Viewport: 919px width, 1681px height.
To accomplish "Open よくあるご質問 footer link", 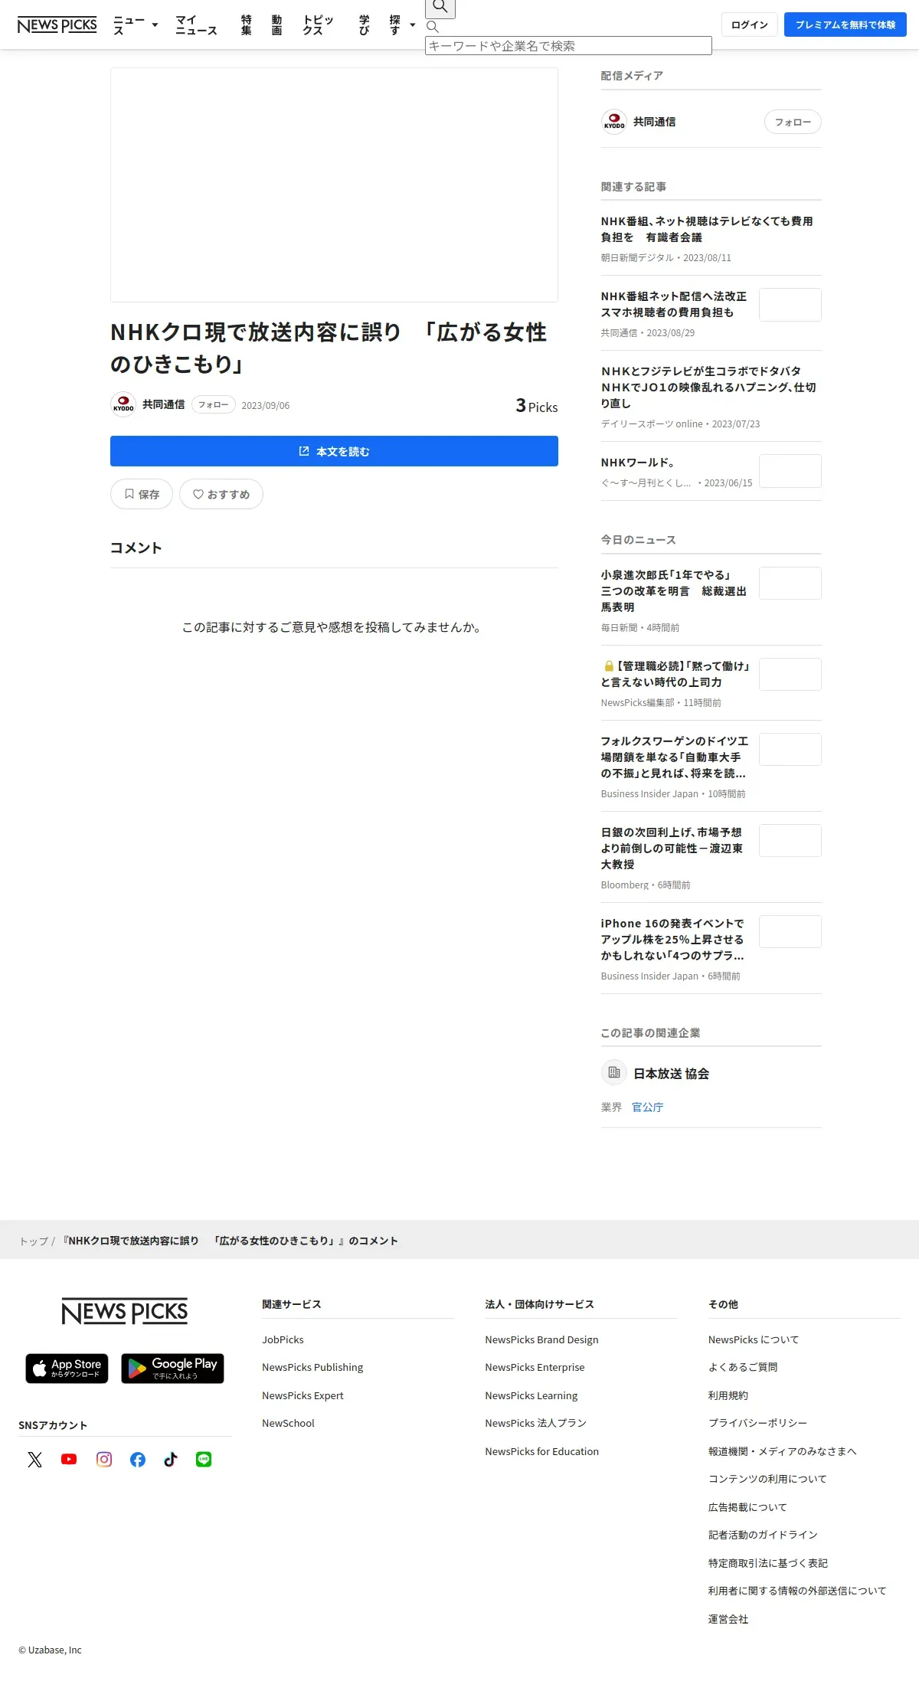I will tap(743, 1367).
